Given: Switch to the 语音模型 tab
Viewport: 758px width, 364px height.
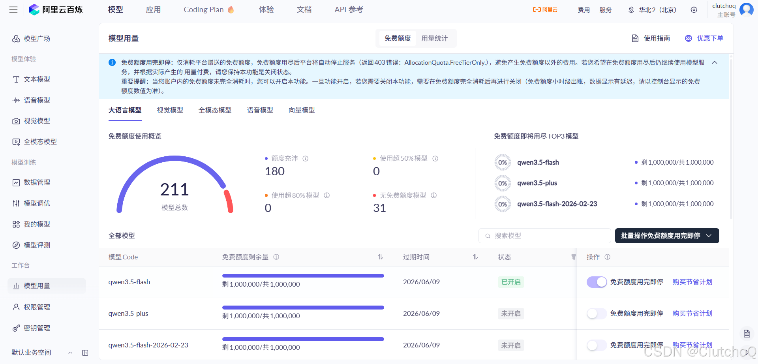Looking at the screenshot, I should point(260,110).
